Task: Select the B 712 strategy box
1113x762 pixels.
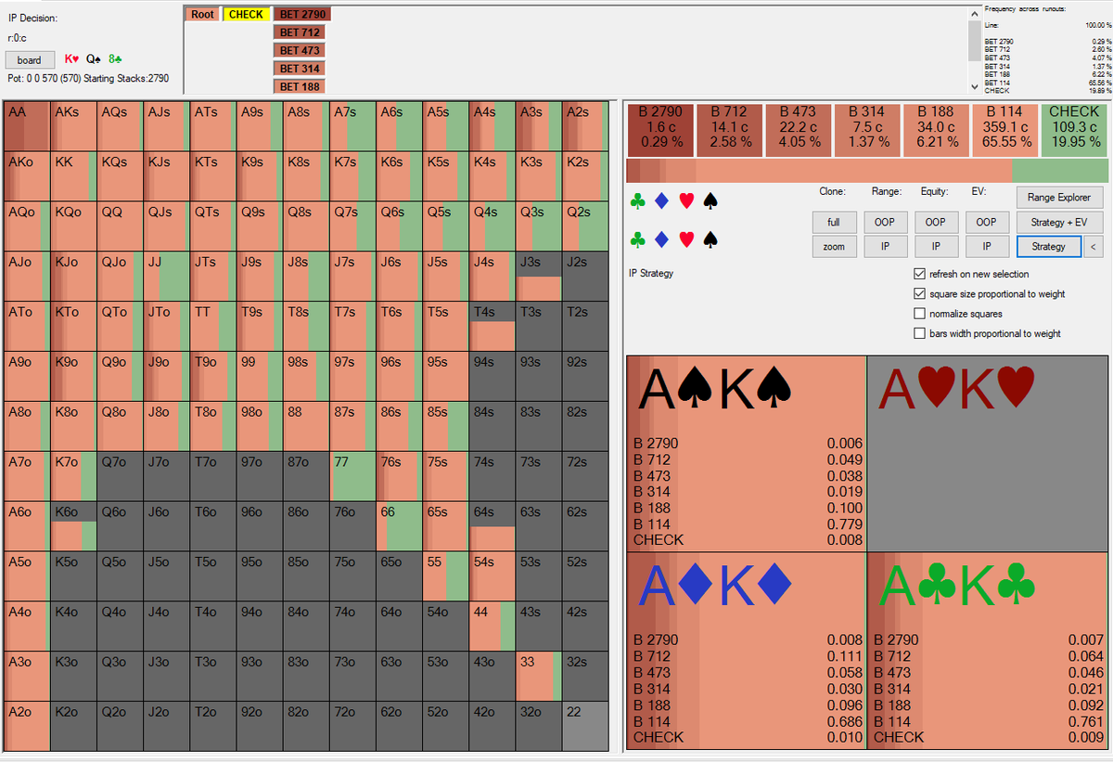Action: point(729,129)
